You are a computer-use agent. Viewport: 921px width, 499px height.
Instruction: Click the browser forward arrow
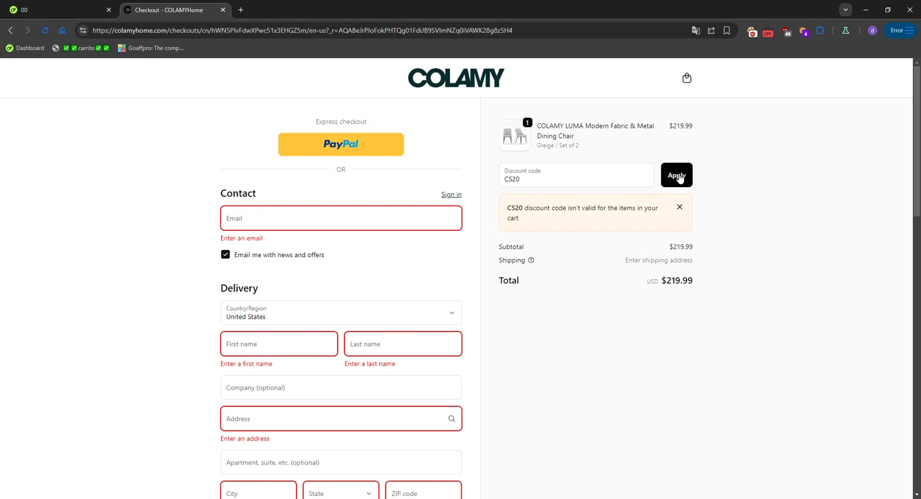28,30
